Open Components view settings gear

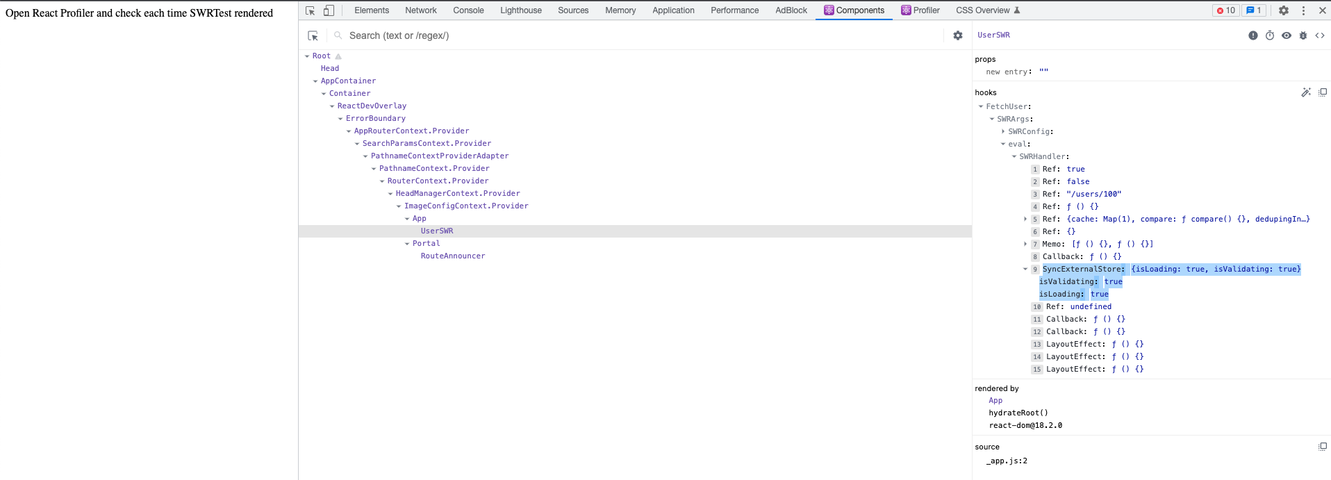[958, 35]
